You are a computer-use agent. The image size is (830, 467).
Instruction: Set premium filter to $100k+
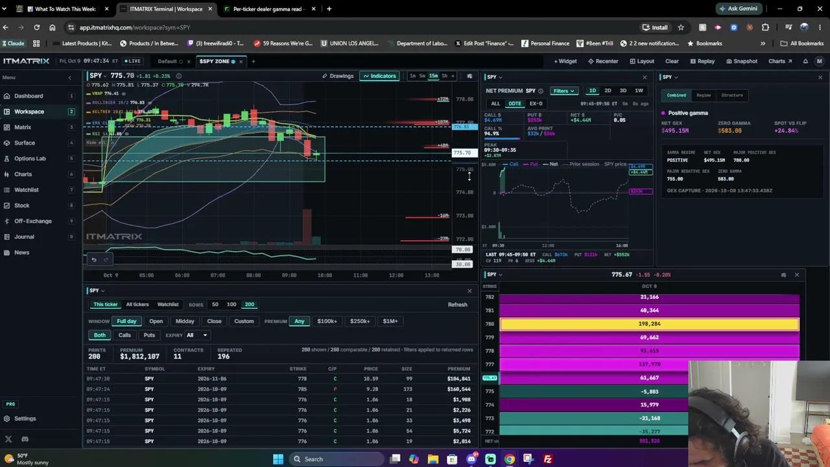tap(327, 321)
